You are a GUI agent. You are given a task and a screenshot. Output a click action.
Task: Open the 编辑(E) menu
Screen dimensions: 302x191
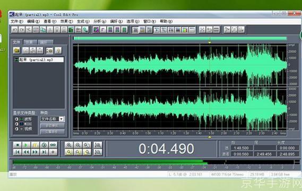(33, 21)
